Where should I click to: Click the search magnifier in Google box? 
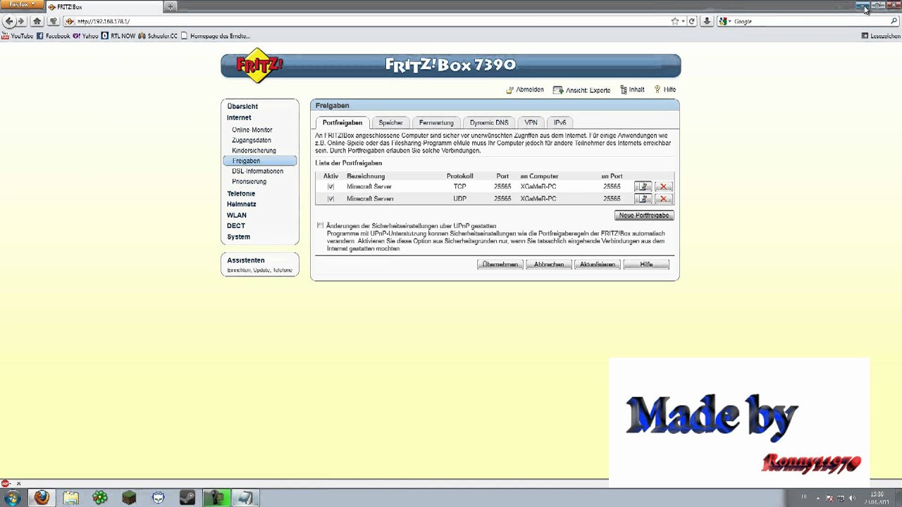pyautogui.click(x=894, y=21)
